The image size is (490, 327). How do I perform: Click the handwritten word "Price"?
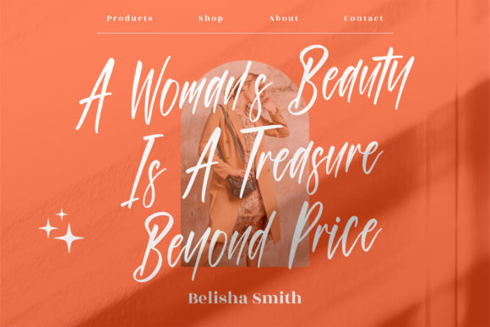pos(335,234)
